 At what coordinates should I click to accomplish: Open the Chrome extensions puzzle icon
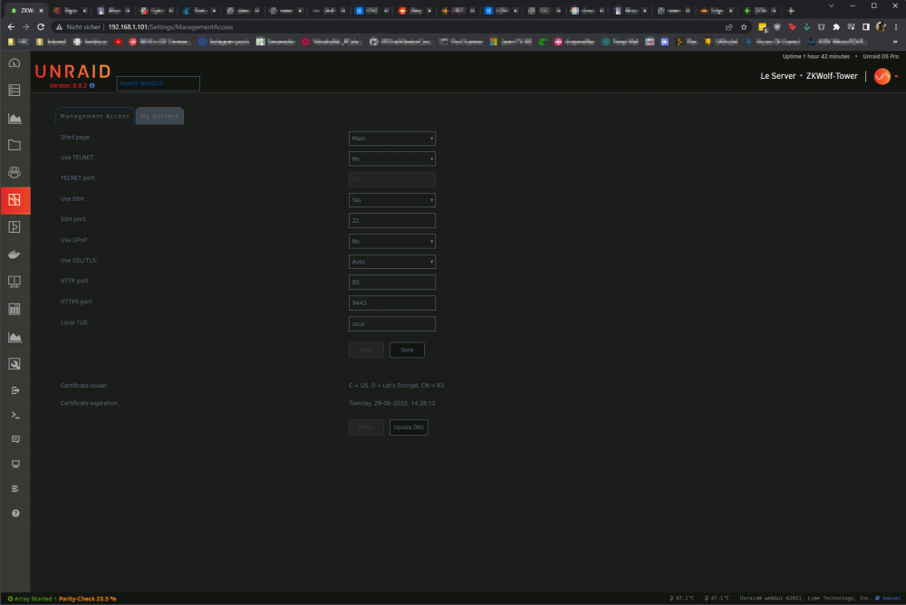(836, 27)
